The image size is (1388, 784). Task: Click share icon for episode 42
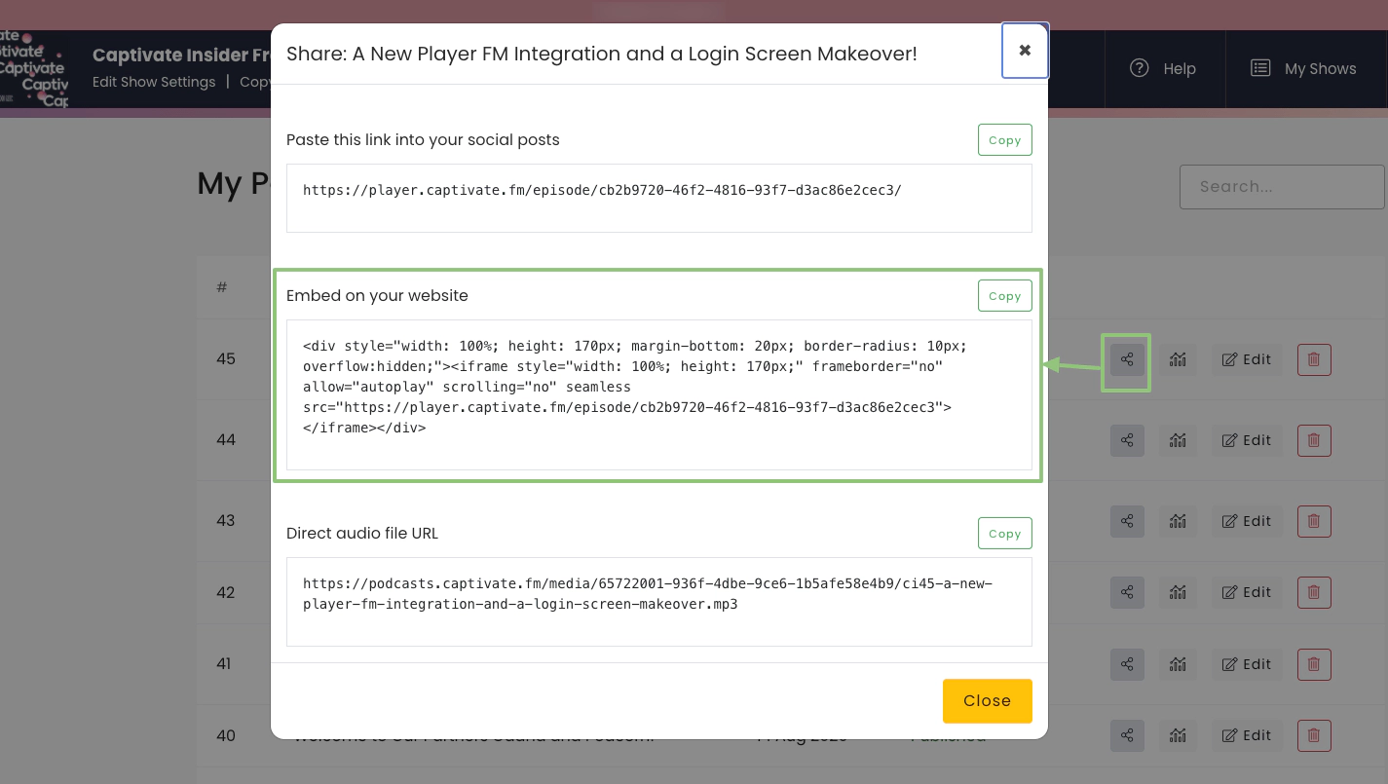click(x=1127, y=592)
